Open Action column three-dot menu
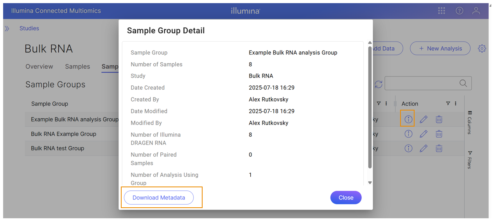 pos(456,104)
